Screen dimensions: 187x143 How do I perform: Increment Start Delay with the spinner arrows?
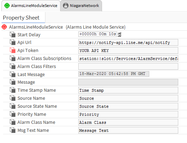(x=120, y=33)
